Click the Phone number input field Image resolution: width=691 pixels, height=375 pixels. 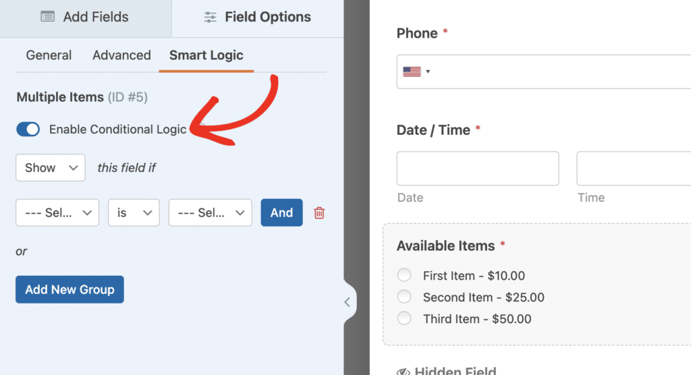(560, 71)
